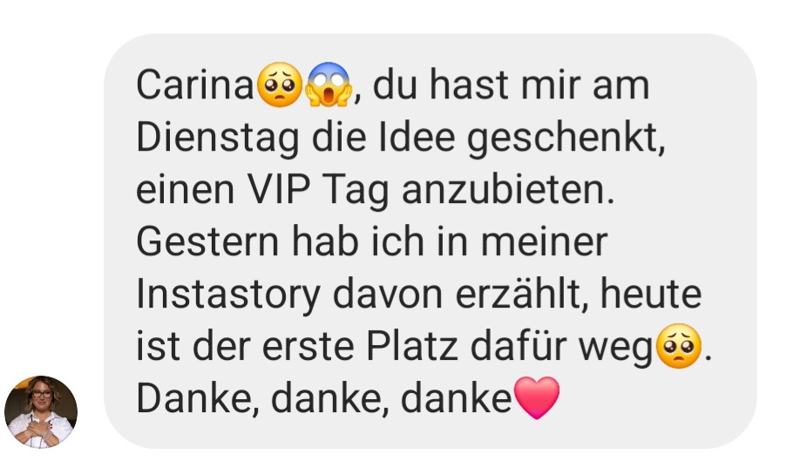The height and width of the screenshot is (468, 800).
Task: Click the word 'Dienstag' in the message
Action: click(218, 138)
